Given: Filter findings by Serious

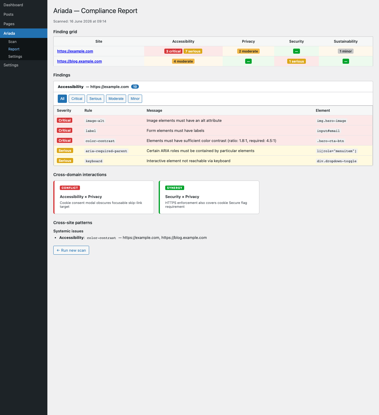Looking at the screenshot, I should click(x=95, y=99).
